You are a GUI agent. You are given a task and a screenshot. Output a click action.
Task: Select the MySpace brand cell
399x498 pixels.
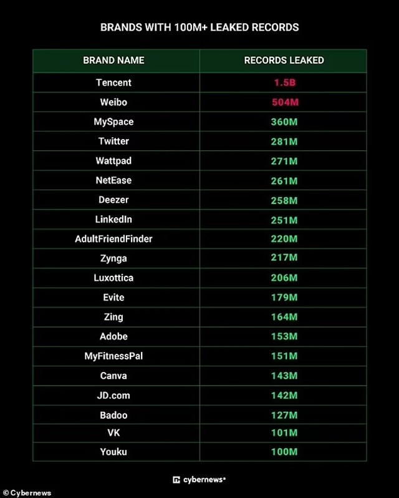113,122
